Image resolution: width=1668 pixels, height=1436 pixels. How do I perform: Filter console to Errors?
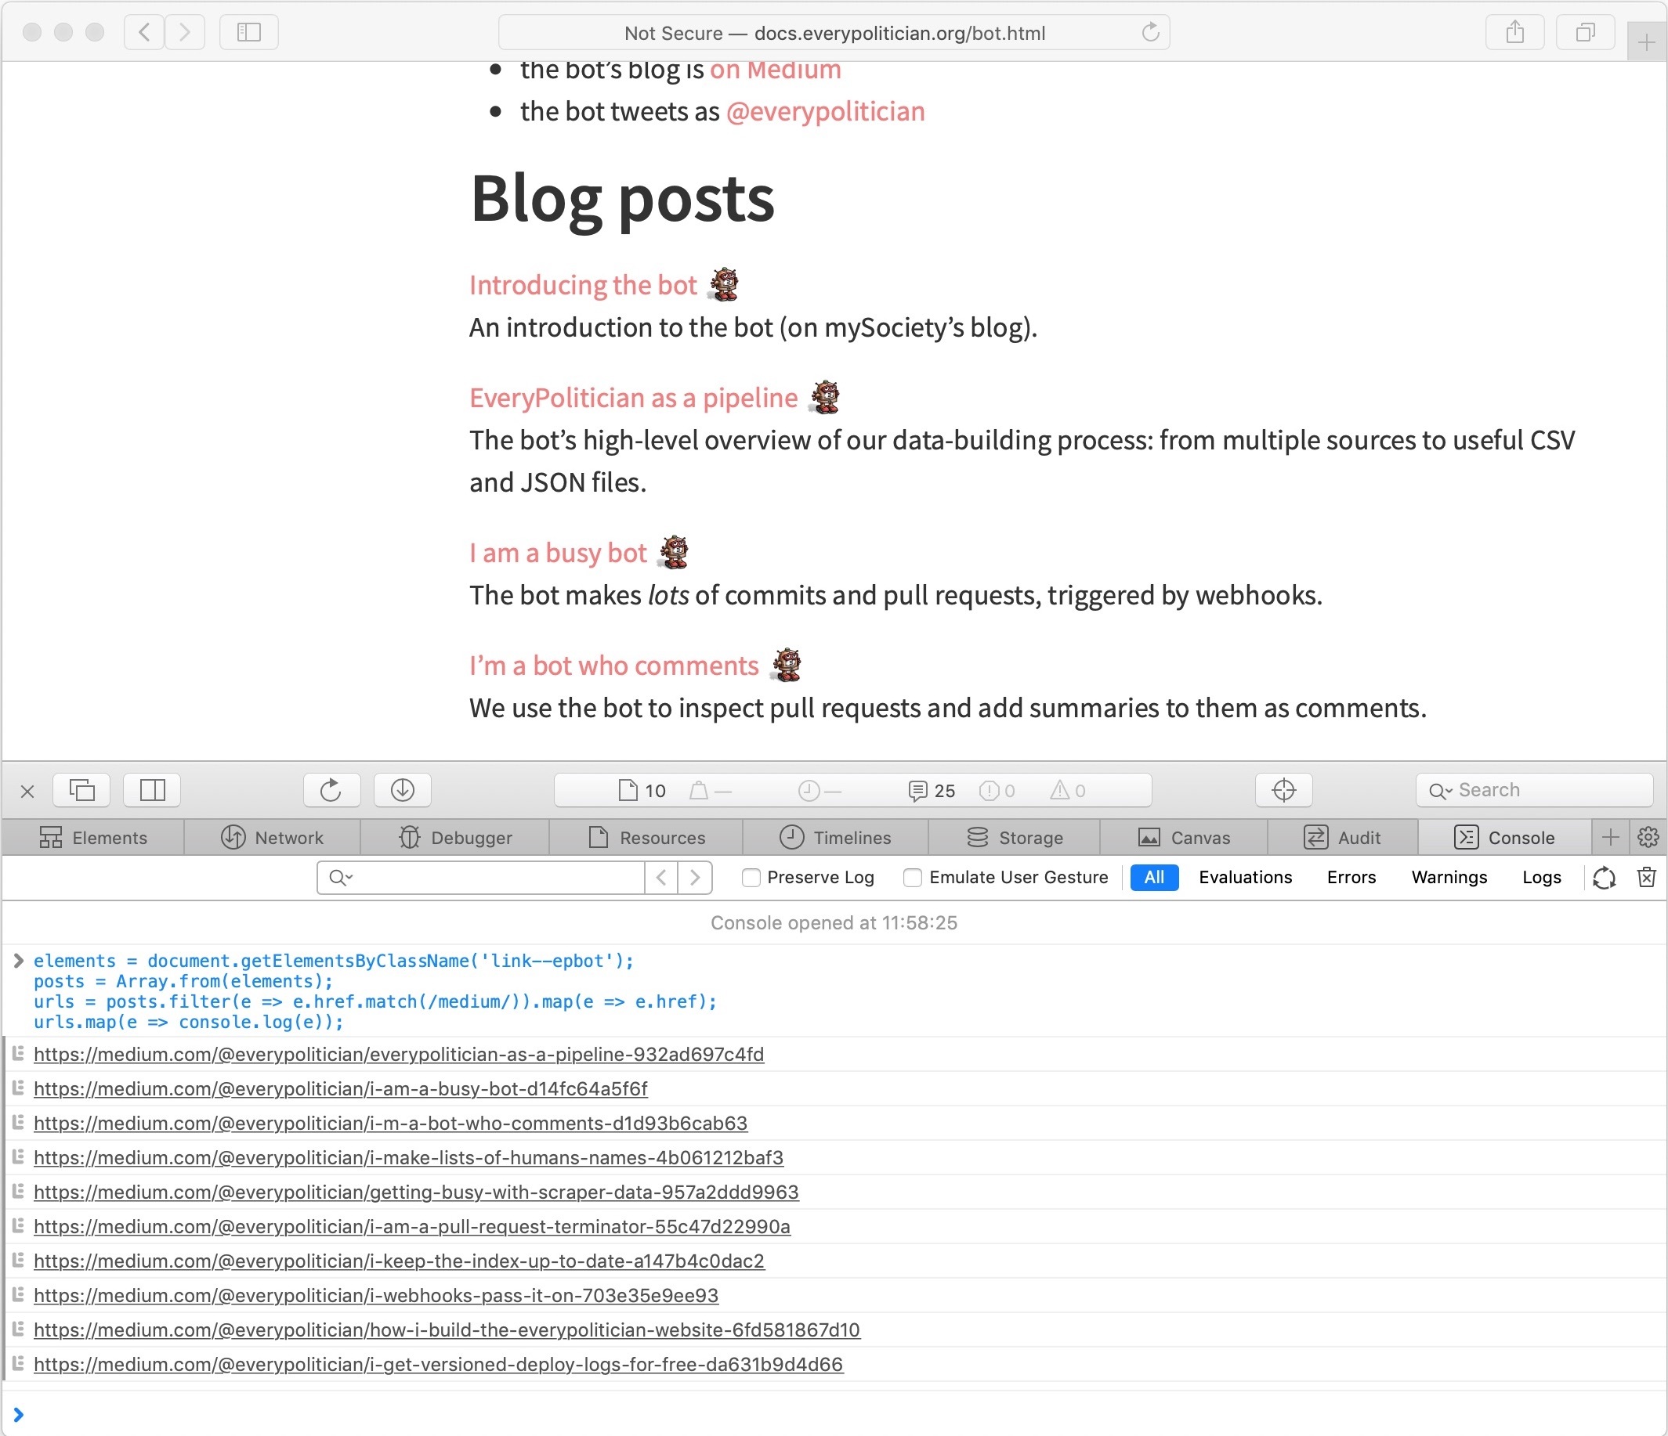pos(1351,877)
